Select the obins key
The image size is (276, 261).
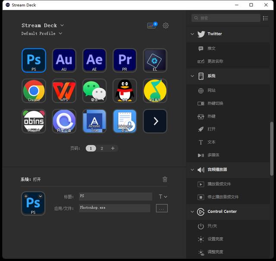34,121
